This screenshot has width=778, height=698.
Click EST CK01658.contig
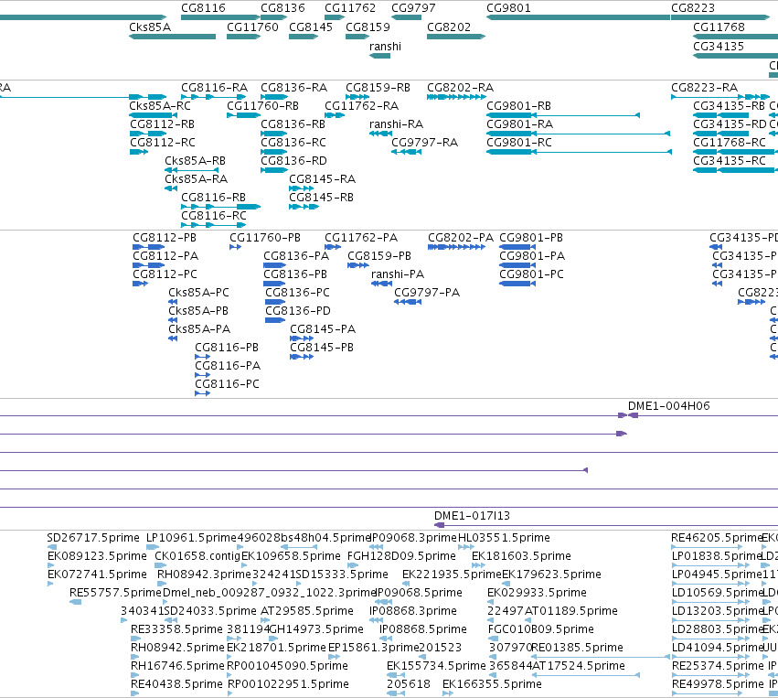[197, 556]
